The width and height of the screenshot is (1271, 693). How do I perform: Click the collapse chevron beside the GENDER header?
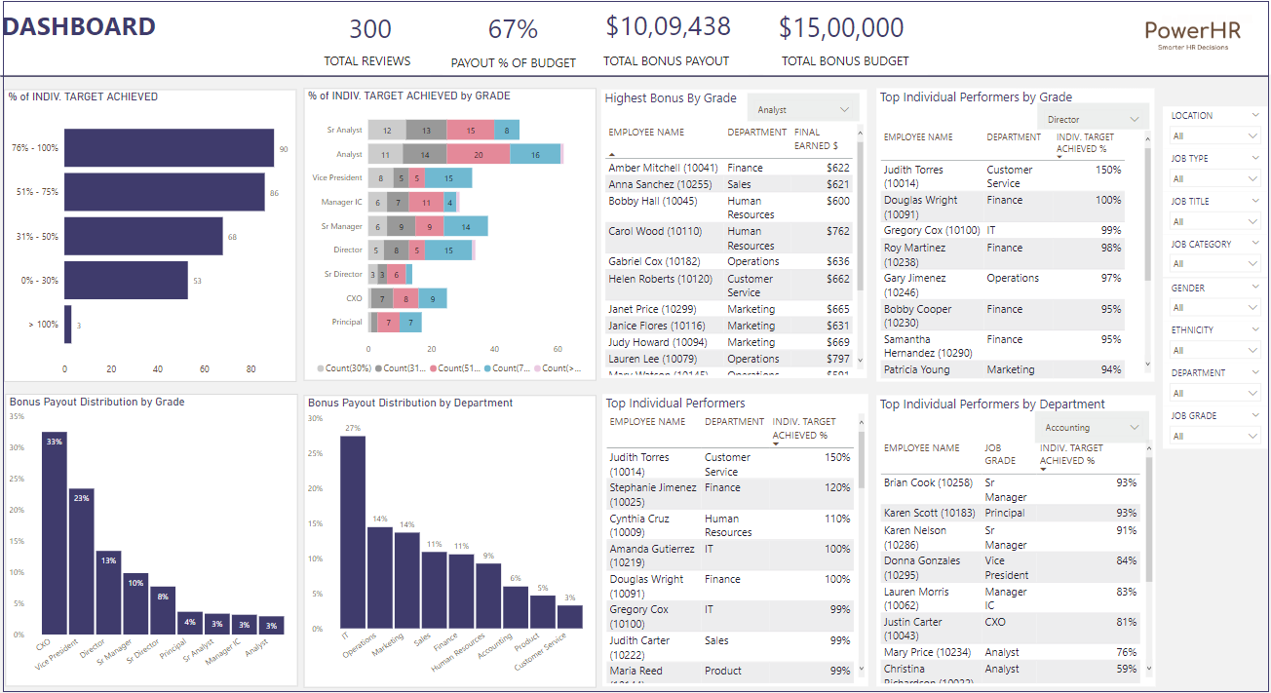(1254, 288)
